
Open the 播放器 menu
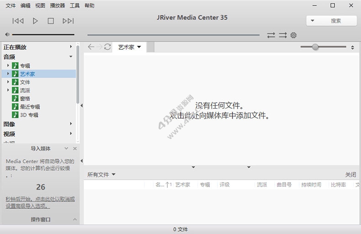point(57,5)
